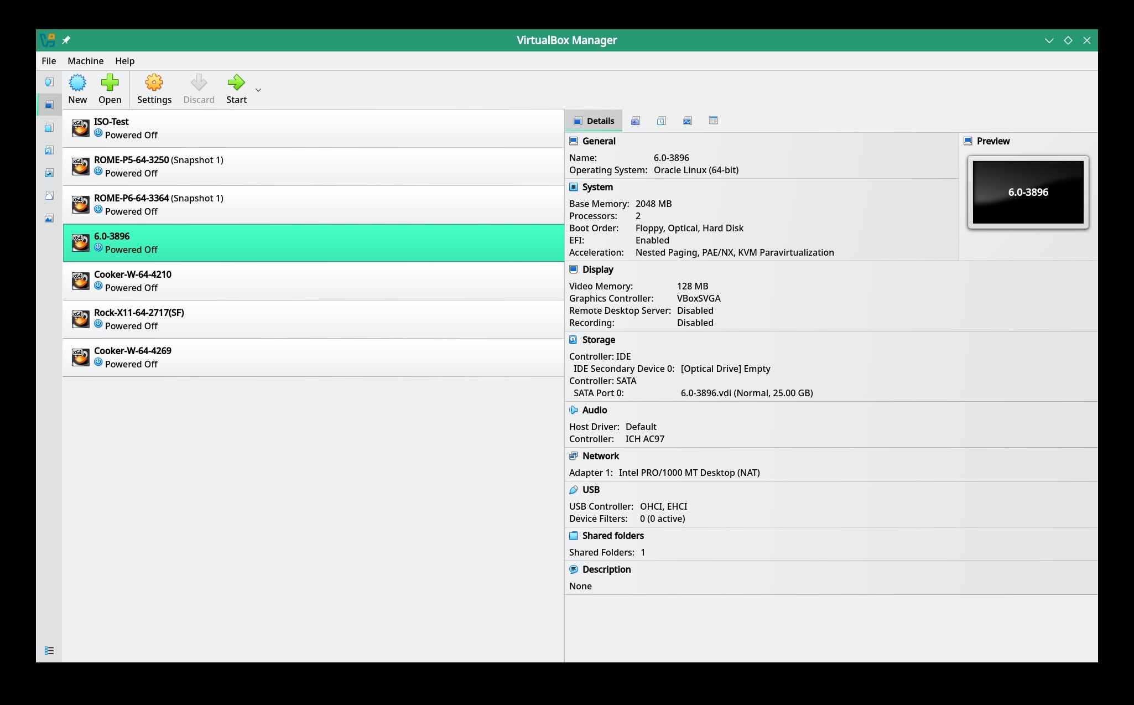Select the Cooker-W-64-4269 virtual machine
Viewport: 1134px width, 705px height.
click(313, 357)
